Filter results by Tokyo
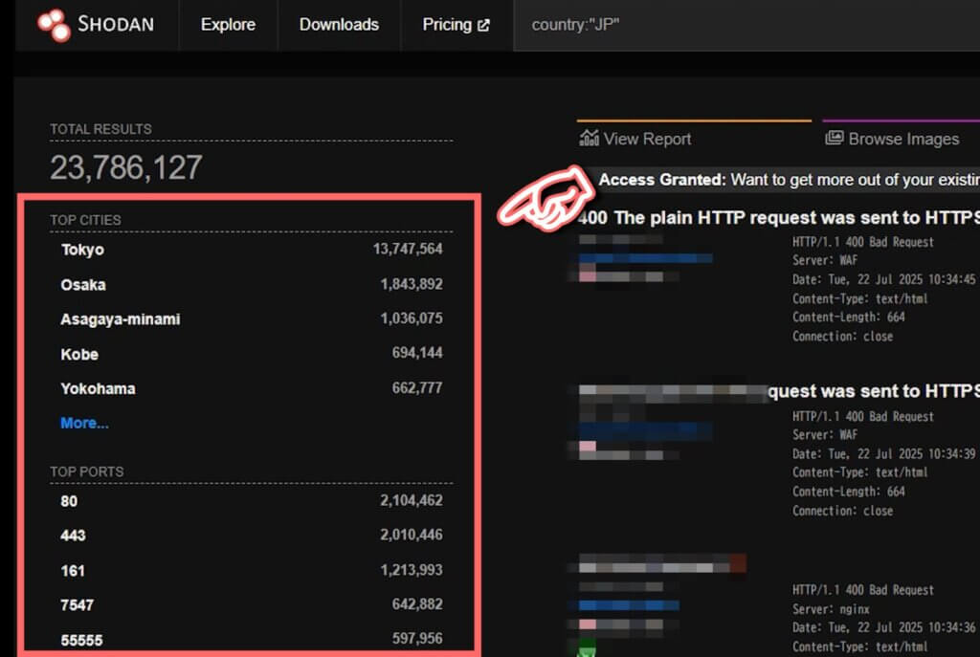The image size is (980, 657). [x=82, y=250]
